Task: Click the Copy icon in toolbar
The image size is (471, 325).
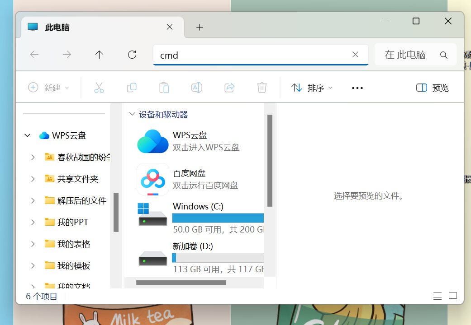Action: (x=132, y=88)
